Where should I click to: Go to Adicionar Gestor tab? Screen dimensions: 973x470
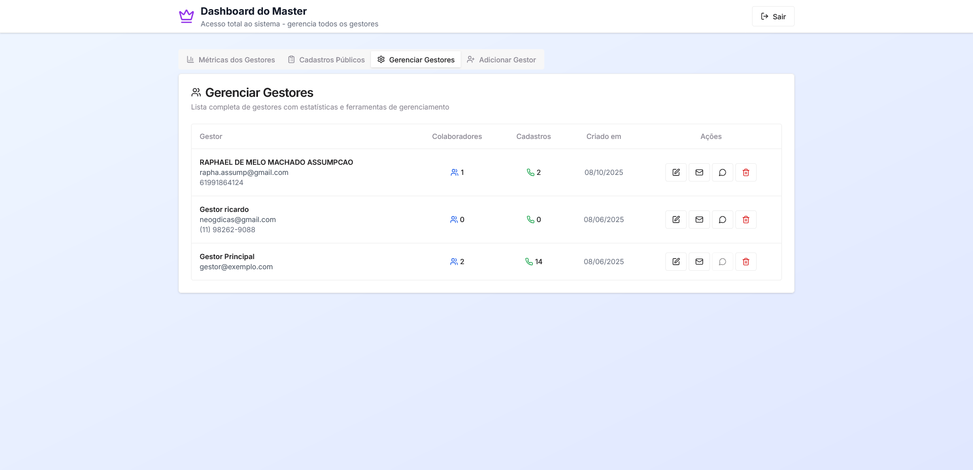[501, 60]
